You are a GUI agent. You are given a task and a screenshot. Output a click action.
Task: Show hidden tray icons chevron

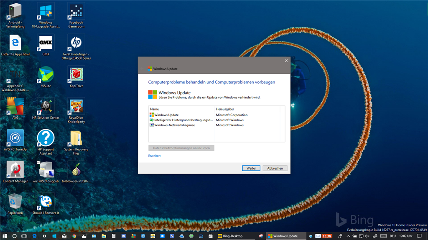click(x=348, y=236)
